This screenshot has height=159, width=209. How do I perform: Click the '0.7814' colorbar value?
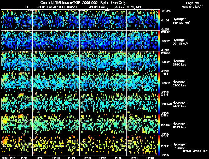[166, 146]
